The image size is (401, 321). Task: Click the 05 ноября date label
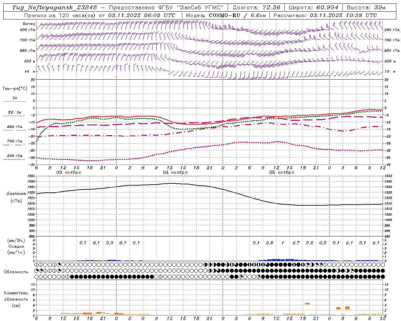pos(282,172)
